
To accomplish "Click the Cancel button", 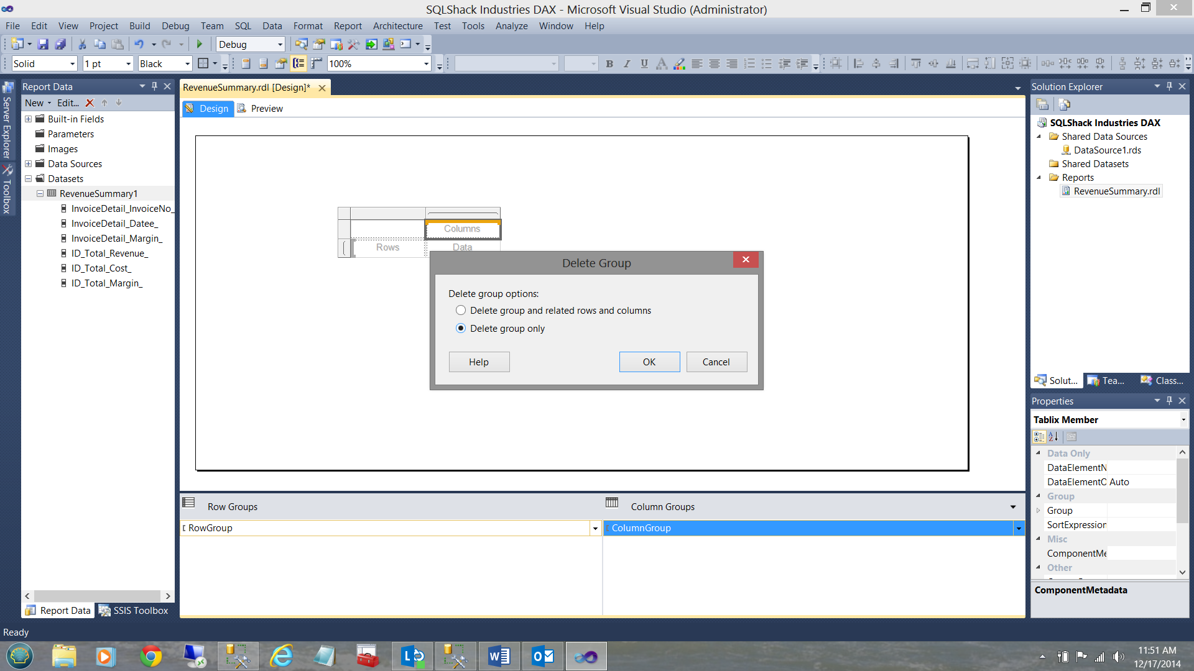I will pyautogui.click(x=716, y=362).
